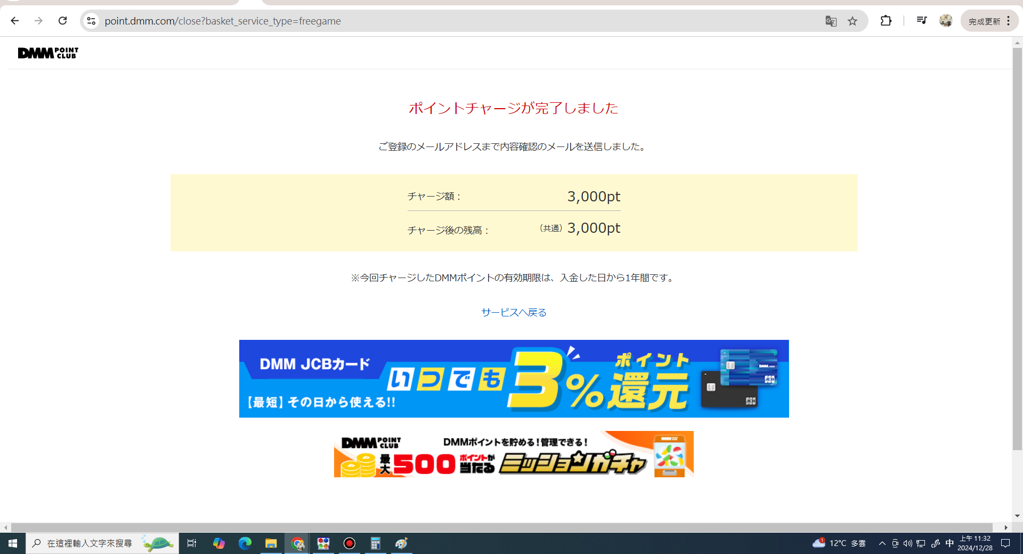The width and height of the screenshot is (1023, 554).
Task: Open the DMM JCBカード 3%還元 banner
Action: [x=514, y=379]
